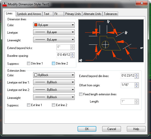Click the Cancel button
Screen dimensions: 151x139
(x=111, y=129)
